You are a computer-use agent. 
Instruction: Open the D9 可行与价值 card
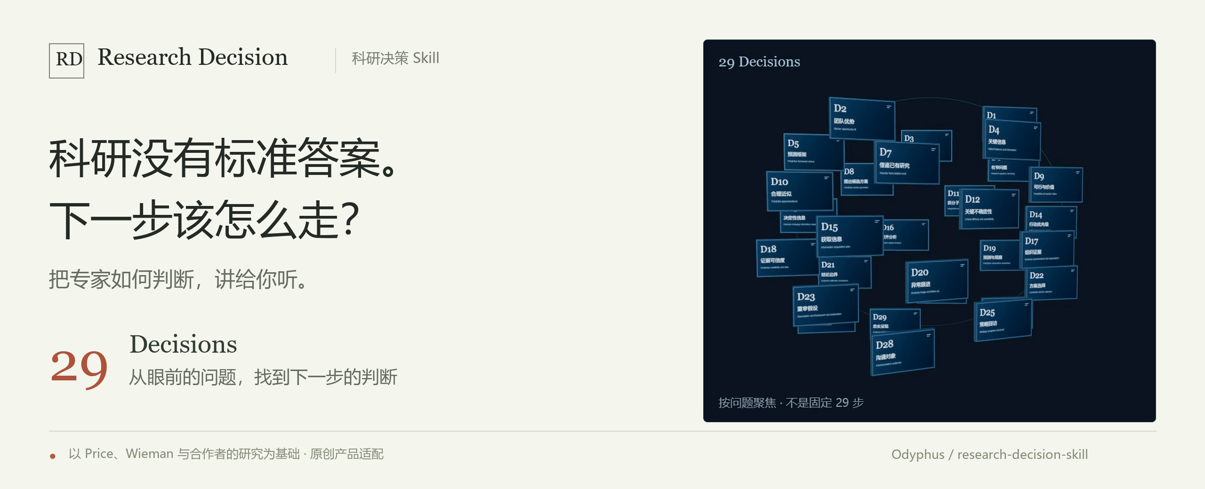click(1055, 184)
